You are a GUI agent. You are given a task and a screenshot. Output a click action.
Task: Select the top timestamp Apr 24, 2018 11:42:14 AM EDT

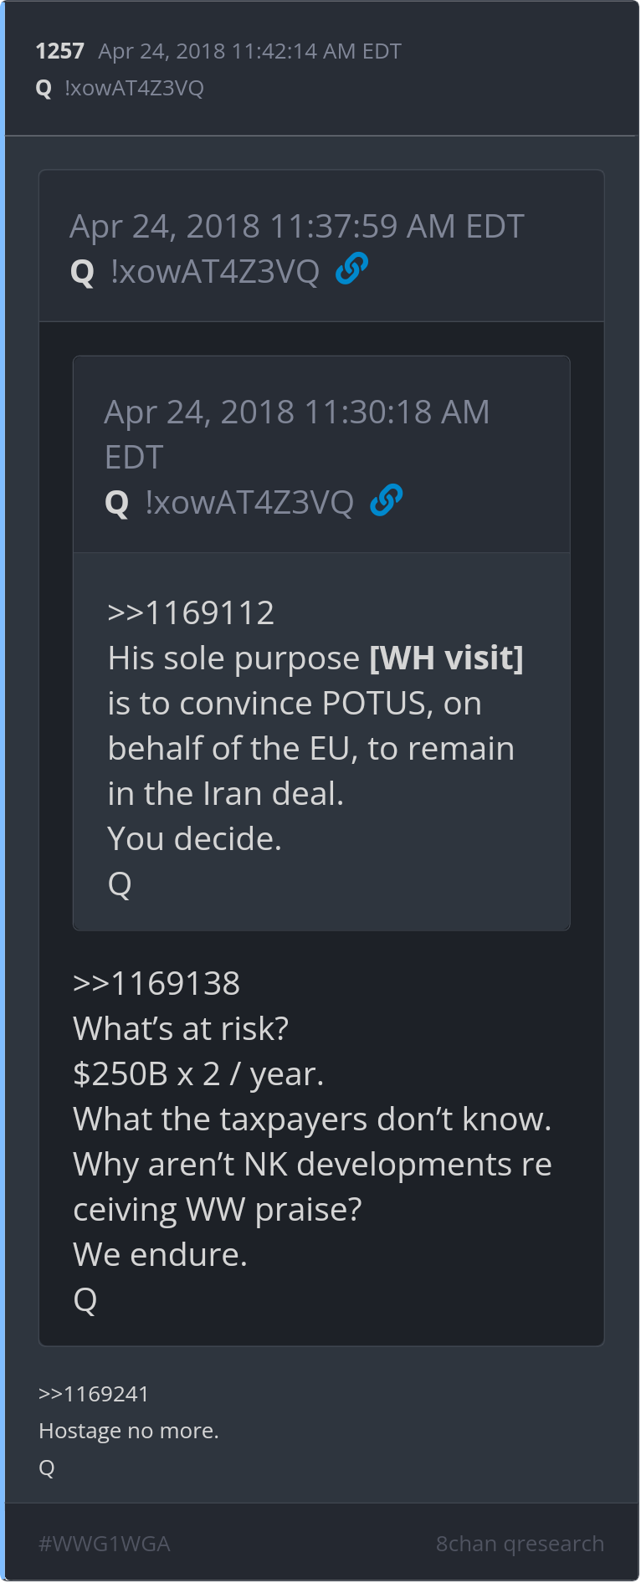coord(250,51)
